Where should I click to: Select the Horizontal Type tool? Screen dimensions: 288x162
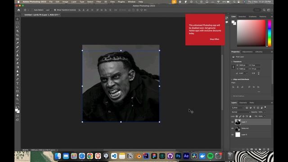[x=18, y=83]
